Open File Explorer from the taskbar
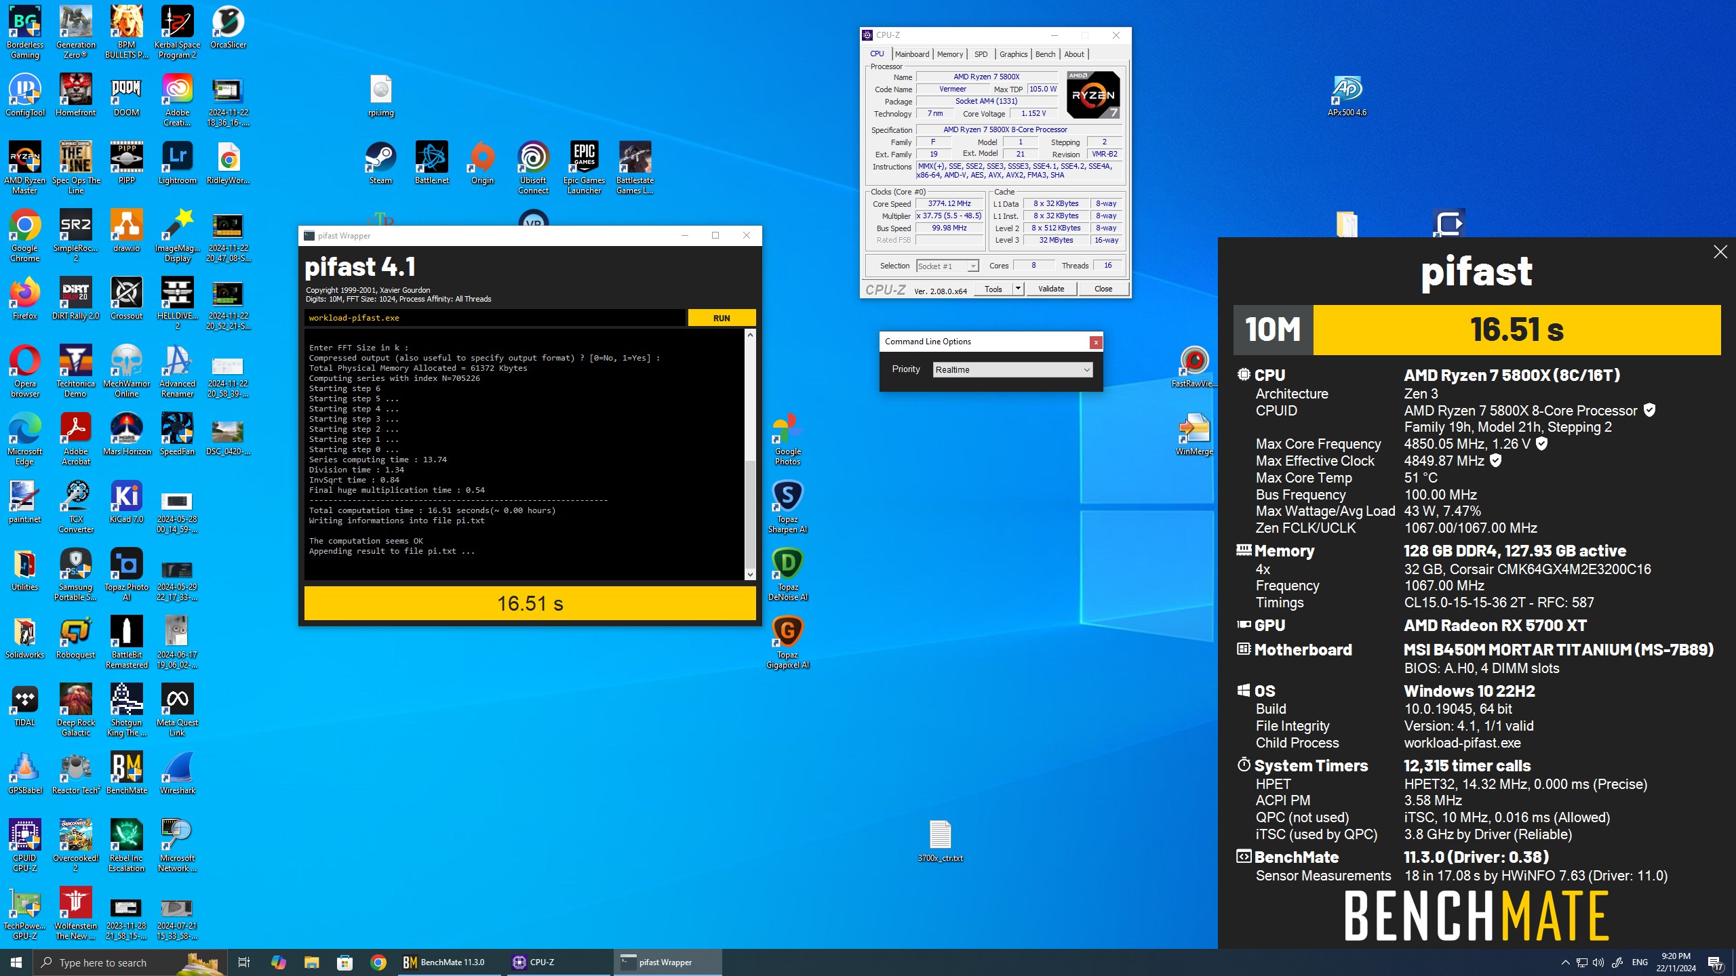Viewport: 1736px width, 976px height. 311,962
